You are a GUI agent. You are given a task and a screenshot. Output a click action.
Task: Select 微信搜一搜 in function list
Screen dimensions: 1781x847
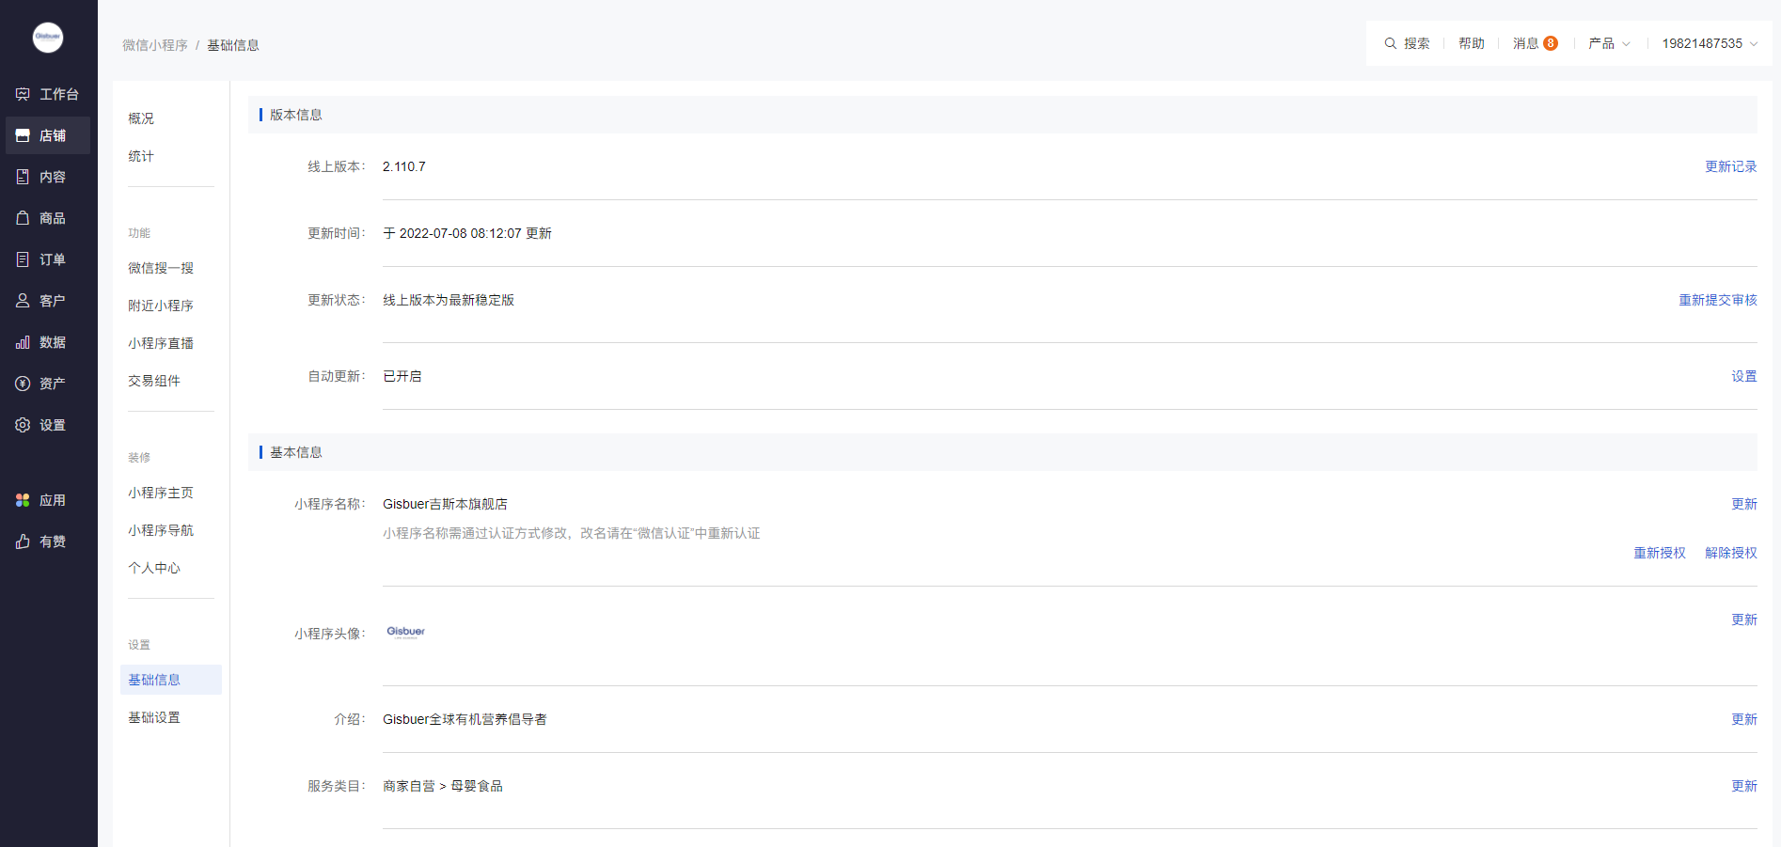(161, 268)
